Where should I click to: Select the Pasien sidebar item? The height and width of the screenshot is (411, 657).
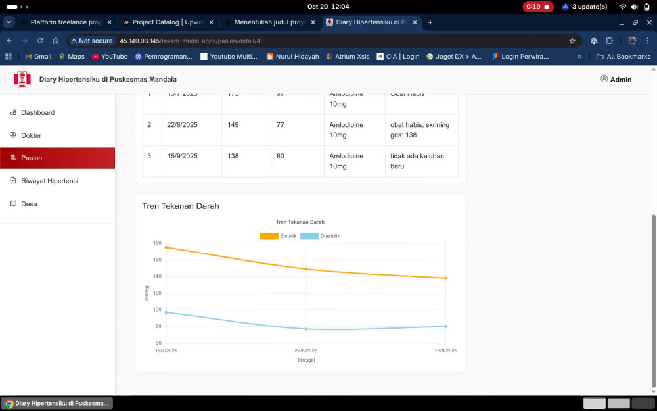(57, 158)
